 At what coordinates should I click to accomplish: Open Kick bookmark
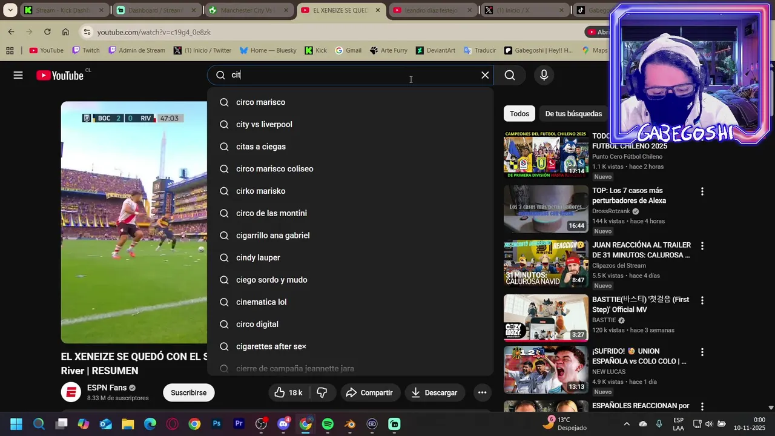coord(315,50)
